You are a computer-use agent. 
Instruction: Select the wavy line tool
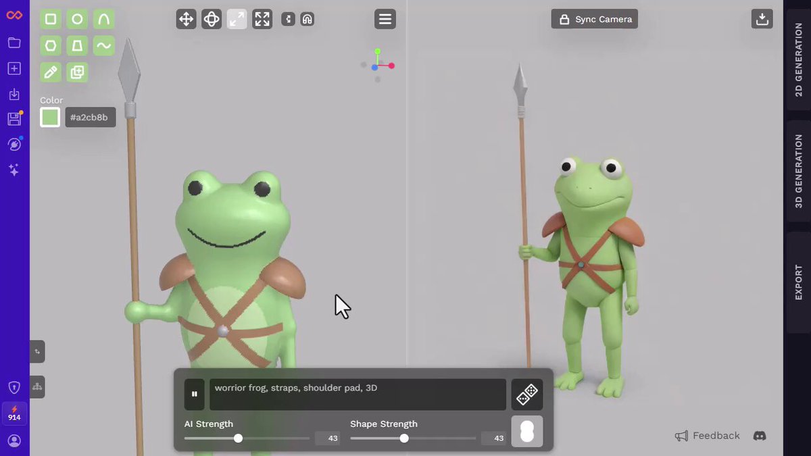103,46
